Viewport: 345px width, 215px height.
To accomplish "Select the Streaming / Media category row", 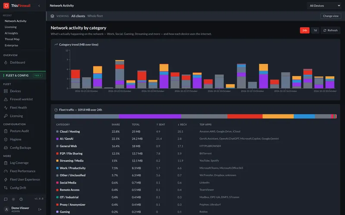I will [x=195, y=160].
